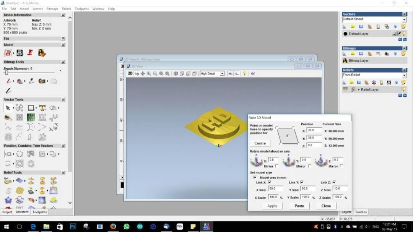Screen dimensions: 413x232
Task: Collapse the Vectors panel header
Action: (404, 14)
